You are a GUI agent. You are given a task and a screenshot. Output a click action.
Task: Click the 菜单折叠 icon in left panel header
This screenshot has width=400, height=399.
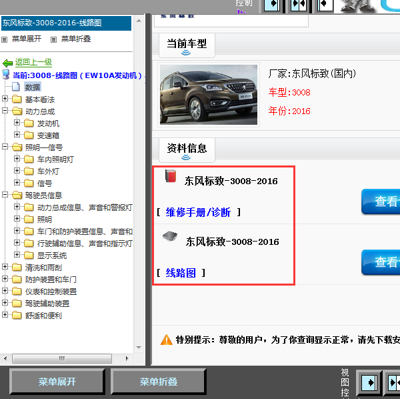[53, 39]
